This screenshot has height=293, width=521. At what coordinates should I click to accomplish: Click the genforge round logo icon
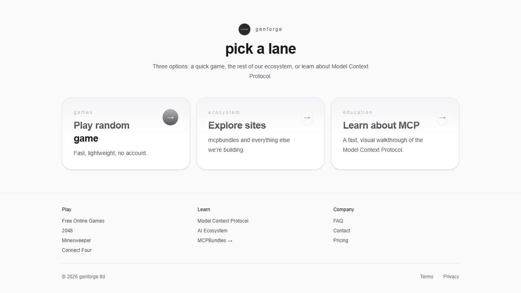[x=244, y=29]
